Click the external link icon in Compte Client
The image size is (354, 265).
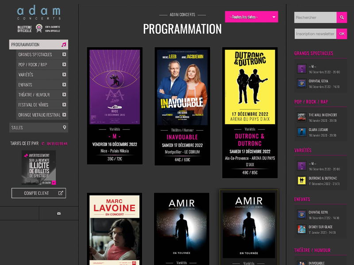coord(61,193)
